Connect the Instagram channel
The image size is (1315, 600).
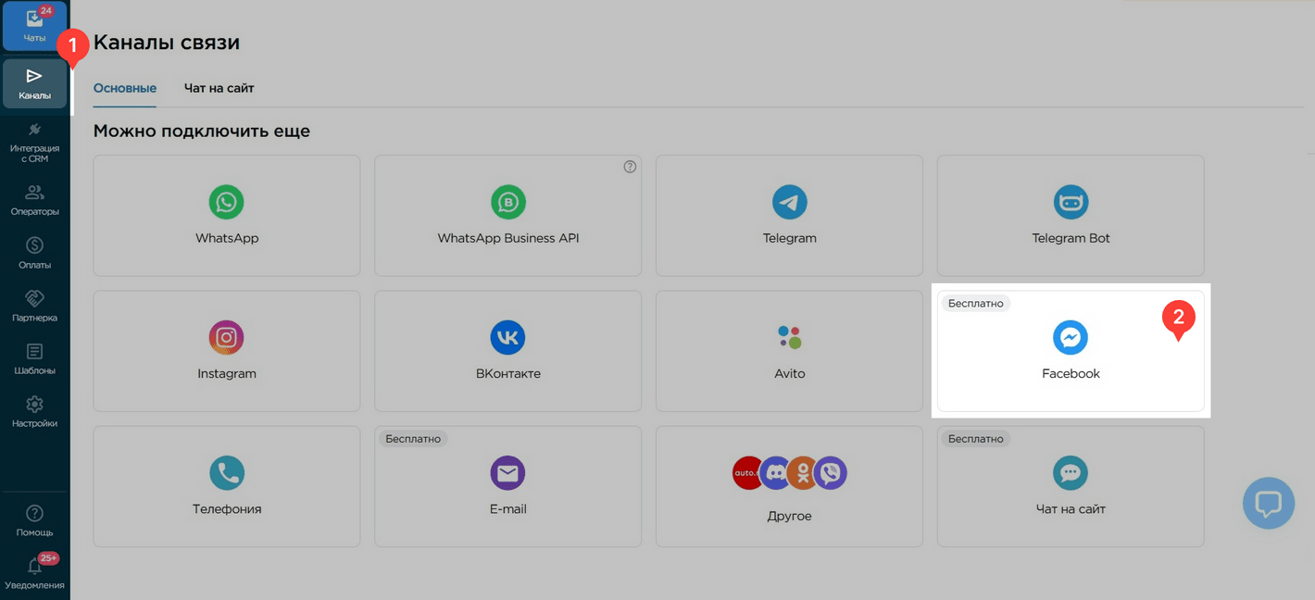tap(227, 351)
